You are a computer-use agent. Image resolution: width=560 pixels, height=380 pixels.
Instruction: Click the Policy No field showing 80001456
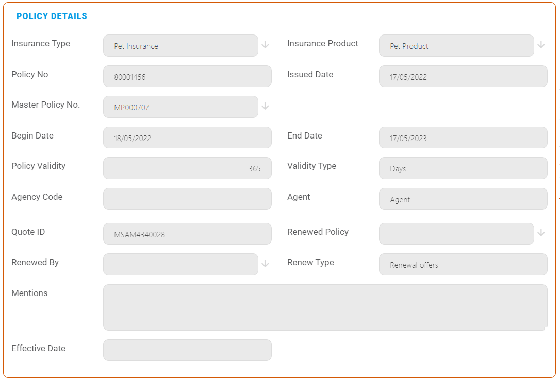point(187,76)
